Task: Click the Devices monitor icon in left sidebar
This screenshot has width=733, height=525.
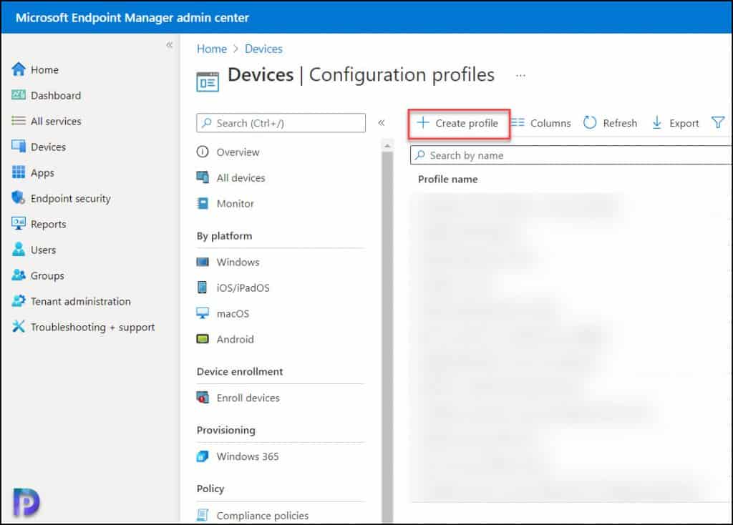Action: [x=18, y=146]
